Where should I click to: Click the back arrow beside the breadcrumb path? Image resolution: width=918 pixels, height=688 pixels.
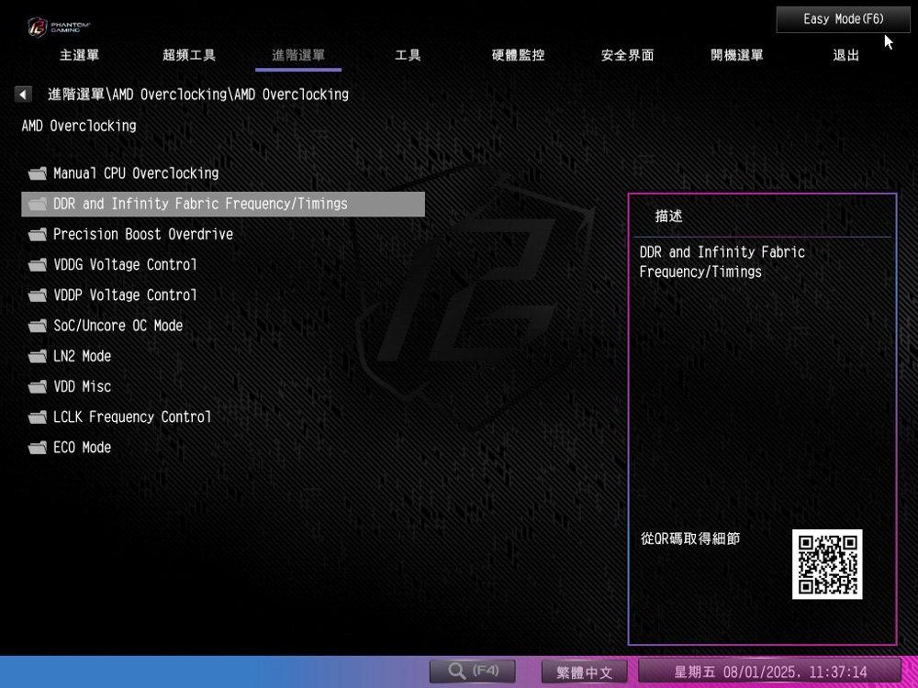pos(23,94)
